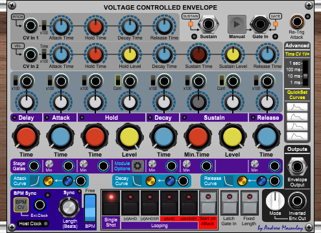Viewport: 321px width, 233px height.
Task: Adjust the Time CV 1V= slider
Action: point(305,73)
